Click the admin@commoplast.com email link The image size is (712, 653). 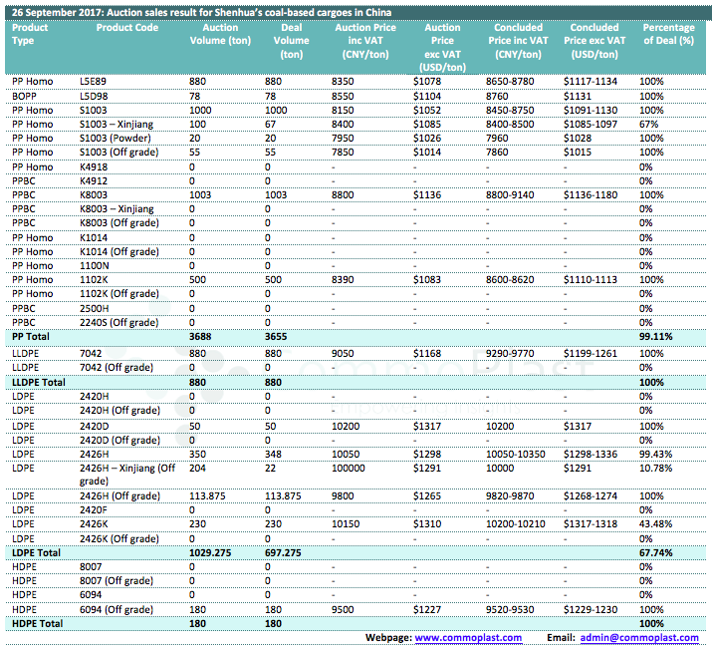pos(639,638)
